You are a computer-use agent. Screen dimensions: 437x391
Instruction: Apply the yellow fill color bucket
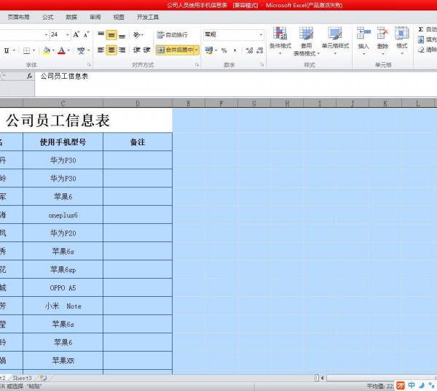[x=47, y=50]
